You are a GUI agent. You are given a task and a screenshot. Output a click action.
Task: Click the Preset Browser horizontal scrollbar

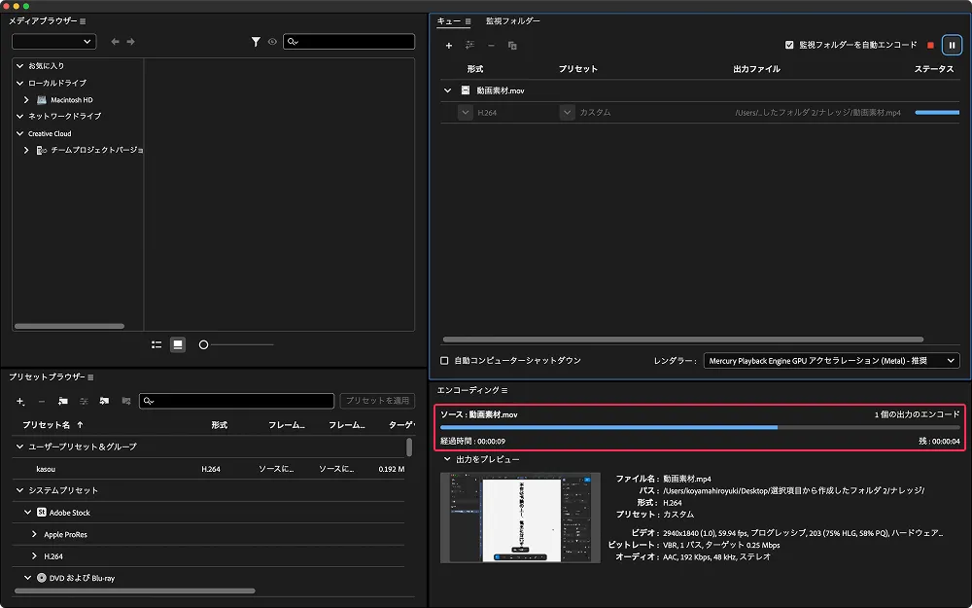tap(134, 590)
